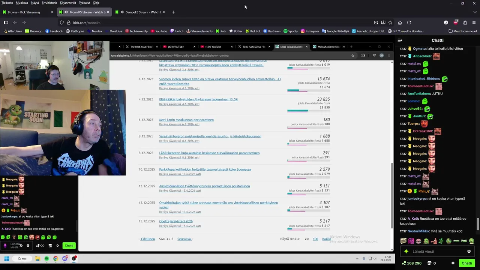Open the ABP adblock extension icon
This screenshot has height=270, width=480.
[x=456, y=22]
